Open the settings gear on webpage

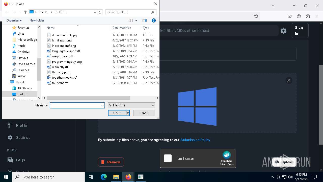pos(283,31)
